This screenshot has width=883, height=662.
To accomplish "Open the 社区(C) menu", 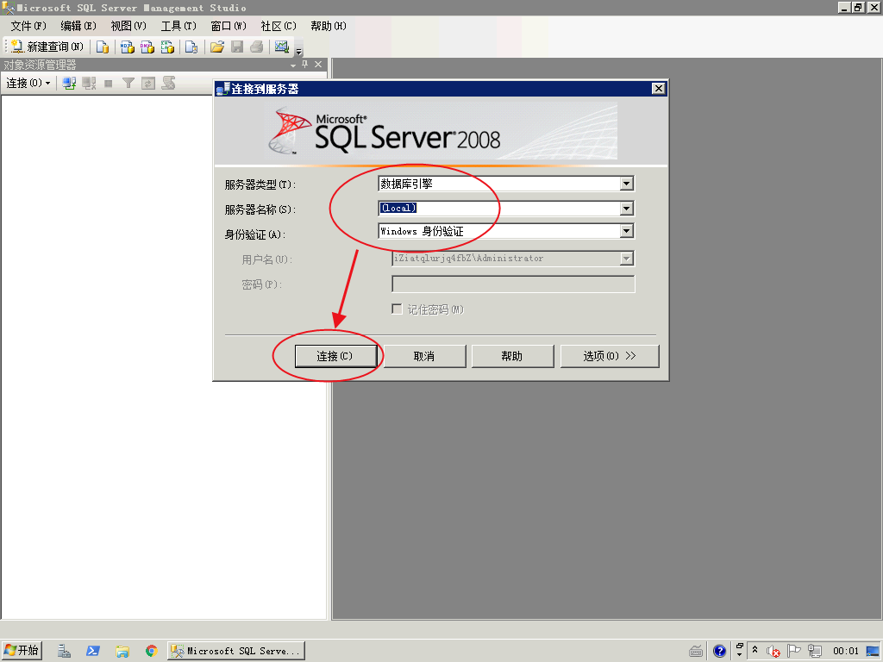I will point(279,26).
